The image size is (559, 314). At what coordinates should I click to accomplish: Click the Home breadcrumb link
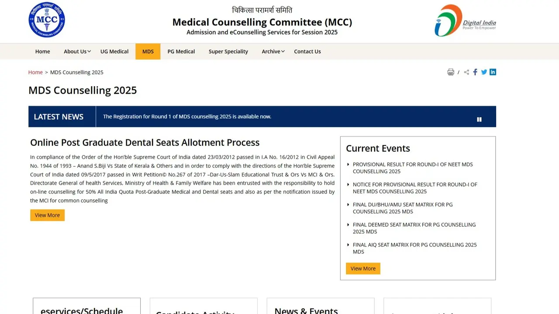coord(35,72)
